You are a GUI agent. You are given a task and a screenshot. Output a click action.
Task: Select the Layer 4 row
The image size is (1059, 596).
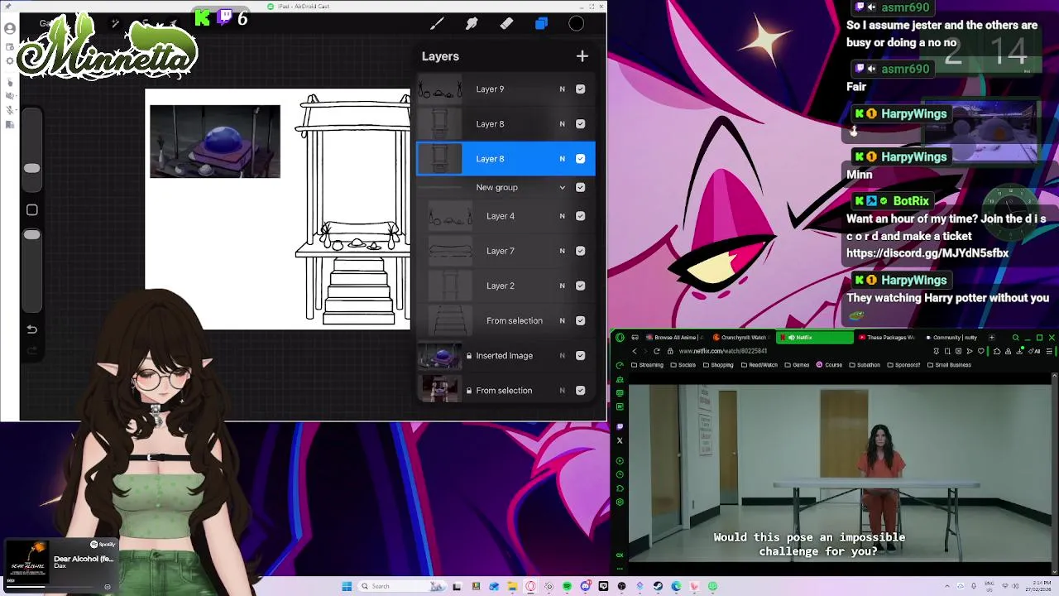pyautogui.click(x=506, y=216)
